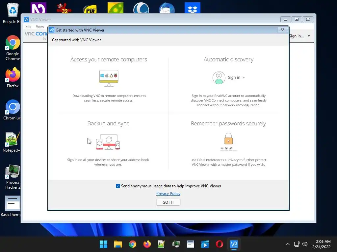Launch Opera from the taskbar
Image resolution: width=337 pixels, height=252 pixels.
(x=220, y=244)
